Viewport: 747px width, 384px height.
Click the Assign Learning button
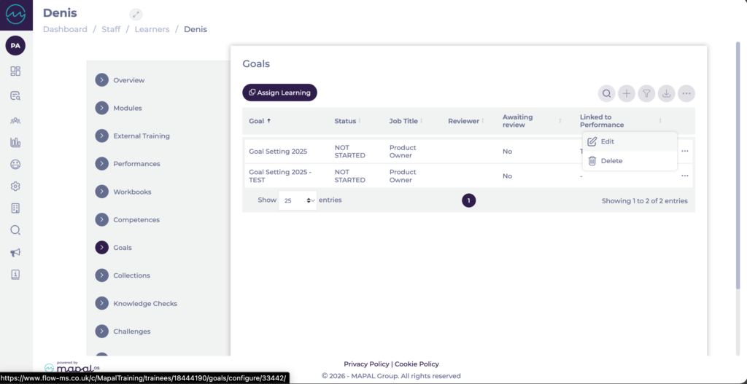pyautogui.click(x=279, y=93)
